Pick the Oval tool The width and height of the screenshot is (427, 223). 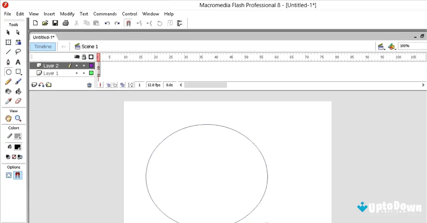(9, 72)
